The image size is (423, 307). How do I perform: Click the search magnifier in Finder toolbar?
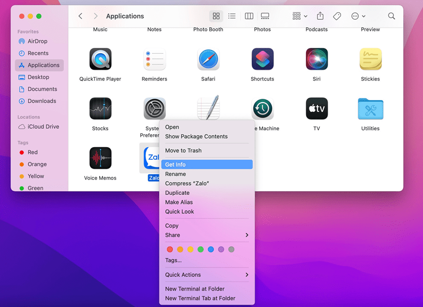tap(391, 16)
